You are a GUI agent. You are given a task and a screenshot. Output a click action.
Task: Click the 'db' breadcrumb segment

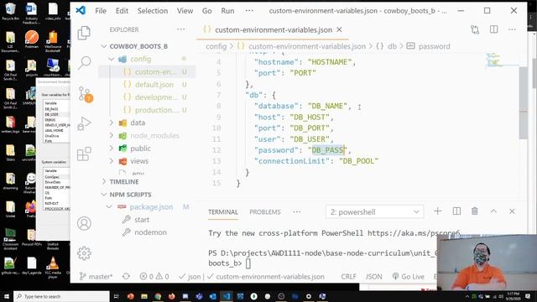(x=392, y=46)
